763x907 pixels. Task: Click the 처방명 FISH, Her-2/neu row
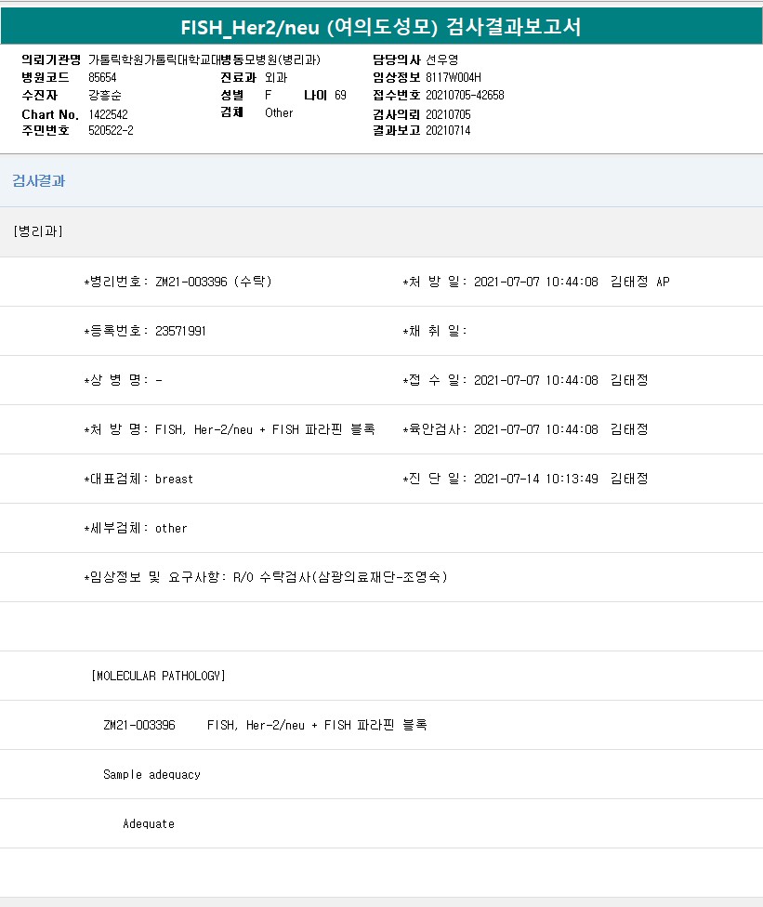(230, 429)
